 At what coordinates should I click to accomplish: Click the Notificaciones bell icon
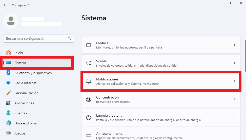pyautogui.click(x=89, y=81)
